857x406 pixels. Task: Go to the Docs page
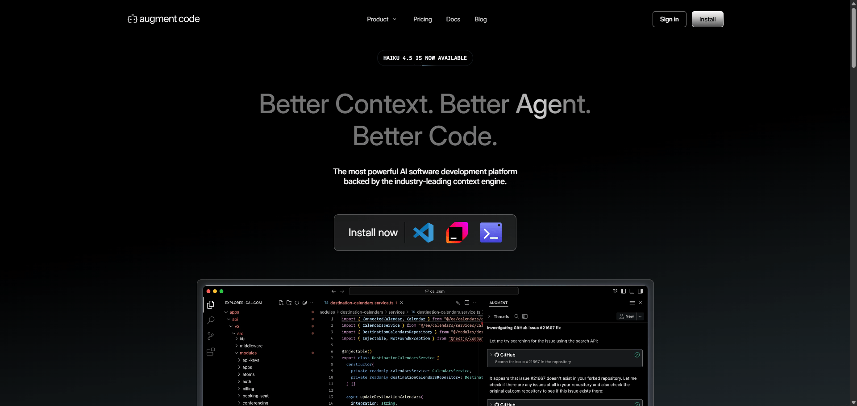453,19
